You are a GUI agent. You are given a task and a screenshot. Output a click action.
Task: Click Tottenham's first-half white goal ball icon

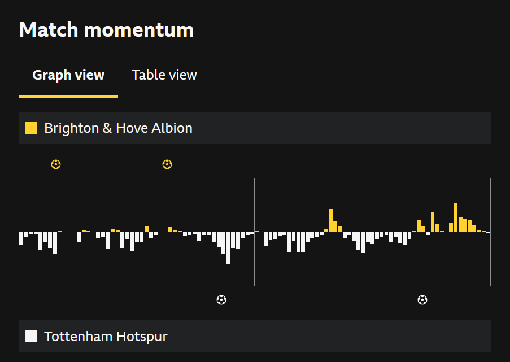[221, 300]
